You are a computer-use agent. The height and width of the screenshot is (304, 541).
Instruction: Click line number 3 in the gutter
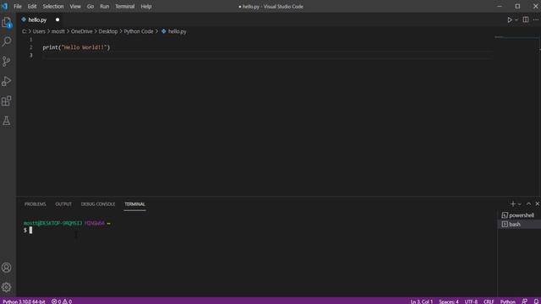click(x=30, y=55)
